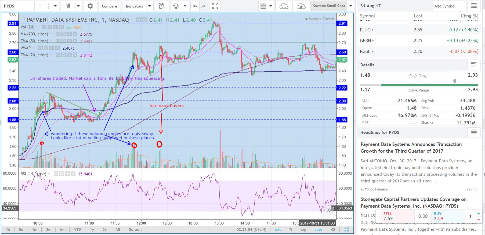Viewport: 485px width, 235px height.
Task: Select the 5d time range
Action: (21, 229)
